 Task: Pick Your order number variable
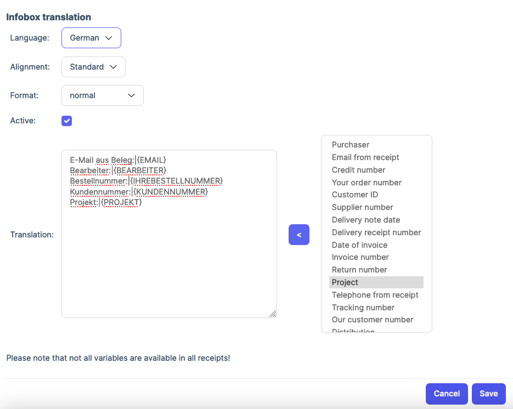[x=367, y=183]
